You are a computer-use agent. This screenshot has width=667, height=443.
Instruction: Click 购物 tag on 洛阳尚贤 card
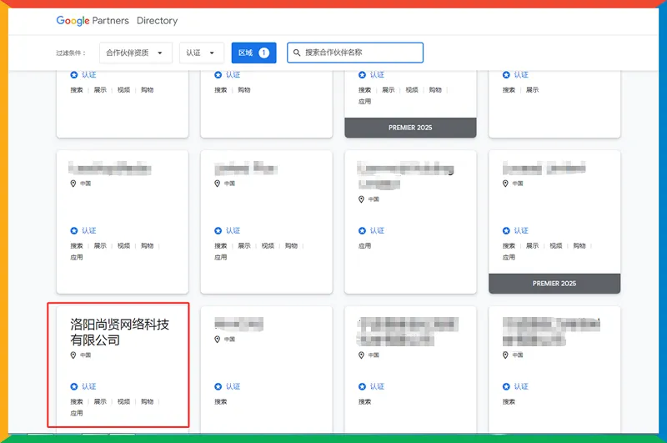coord(148,401)
